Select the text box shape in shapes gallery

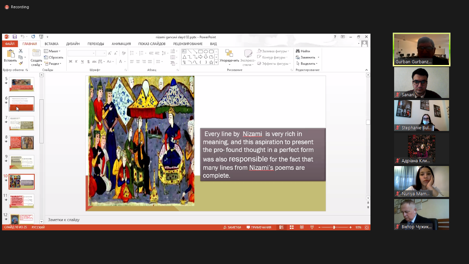click(x=184, y=52)
